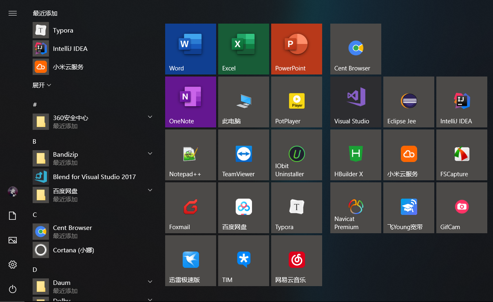Click the D letter group header
The height and width of the screenshot is (302, 493).
coord(35,269)
